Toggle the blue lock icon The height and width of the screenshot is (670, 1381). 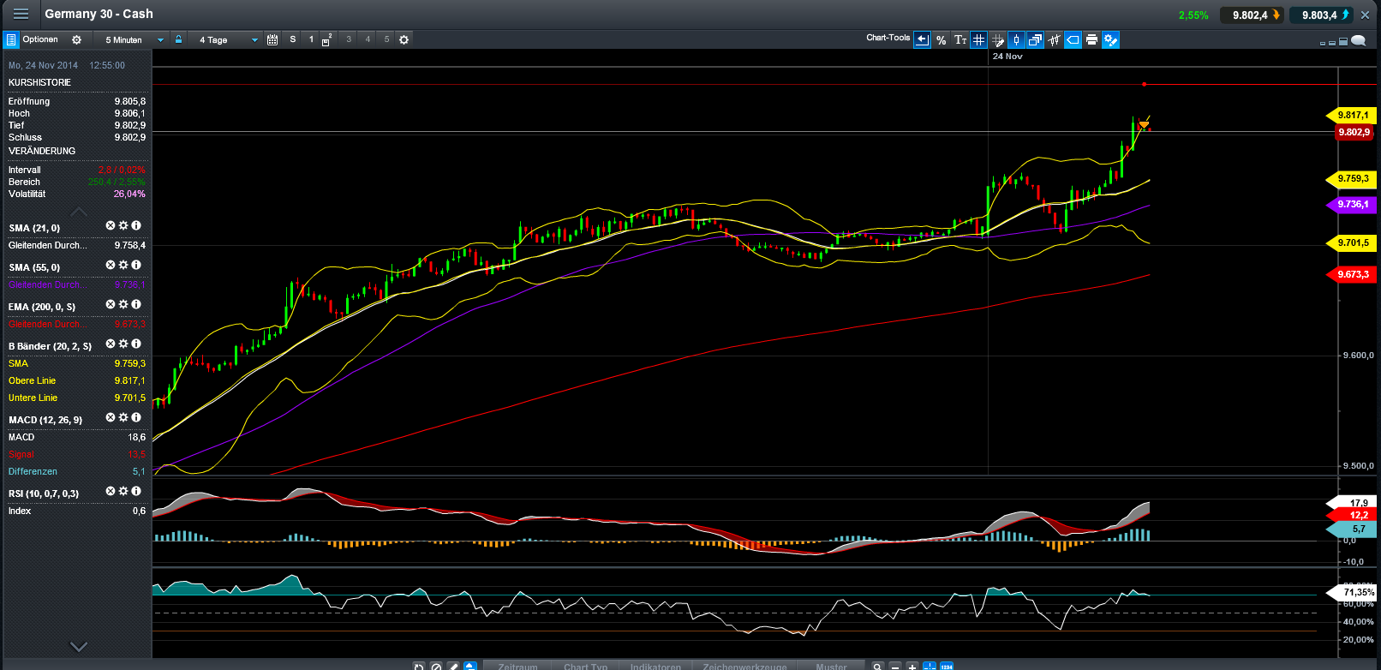coord(178,39)
